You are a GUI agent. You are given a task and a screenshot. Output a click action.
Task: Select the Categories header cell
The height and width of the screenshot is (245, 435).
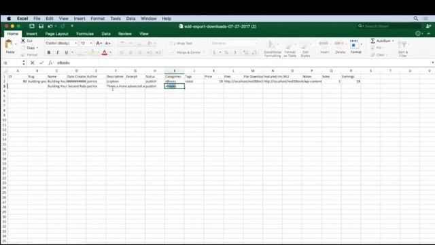175,76
